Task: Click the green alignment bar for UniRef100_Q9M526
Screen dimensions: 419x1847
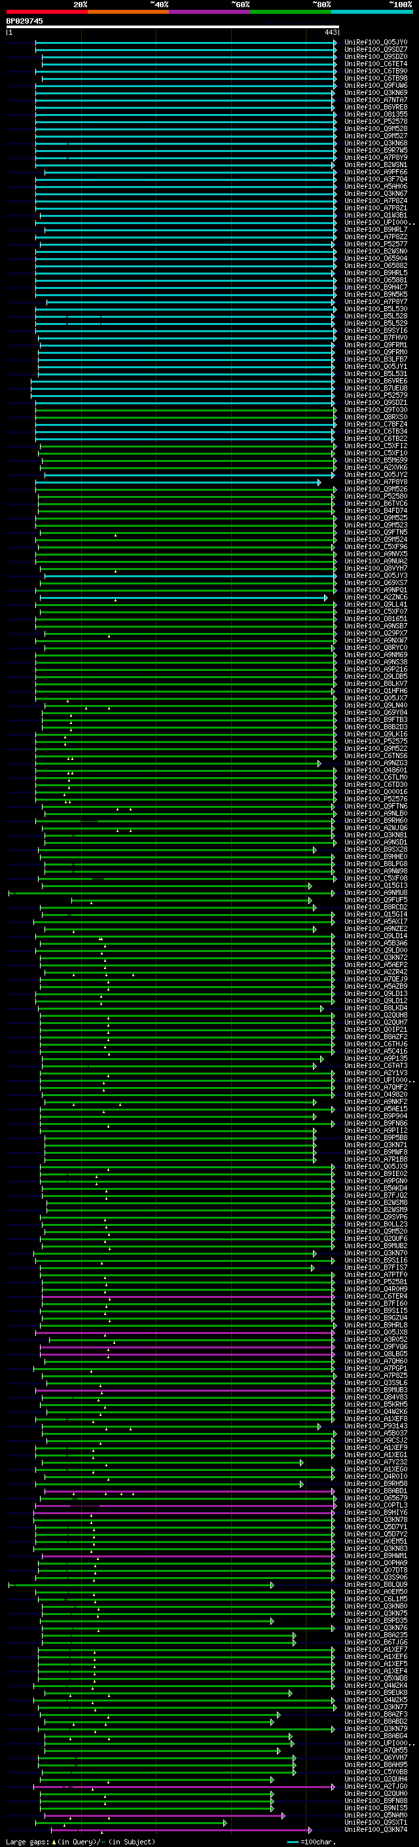Action: coord(185,489)
